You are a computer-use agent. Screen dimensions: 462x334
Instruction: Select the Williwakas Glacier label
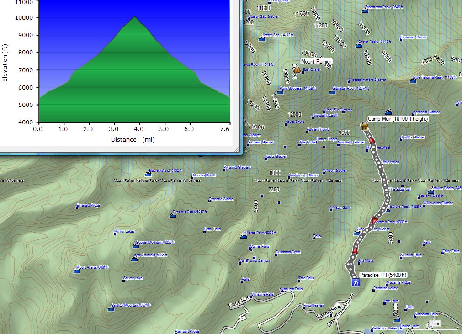point(438,202)
